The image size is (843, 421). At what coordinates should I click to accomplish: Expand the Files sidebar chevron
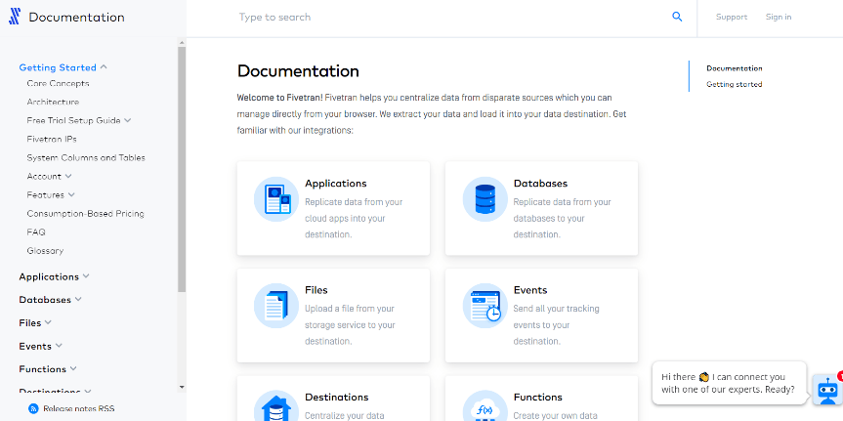pyautogui.click(x=48, y=322)
